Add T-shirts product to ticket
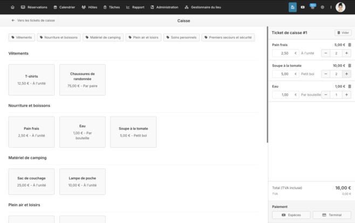This screenshot has width=355, height=223. pos(31,80)
